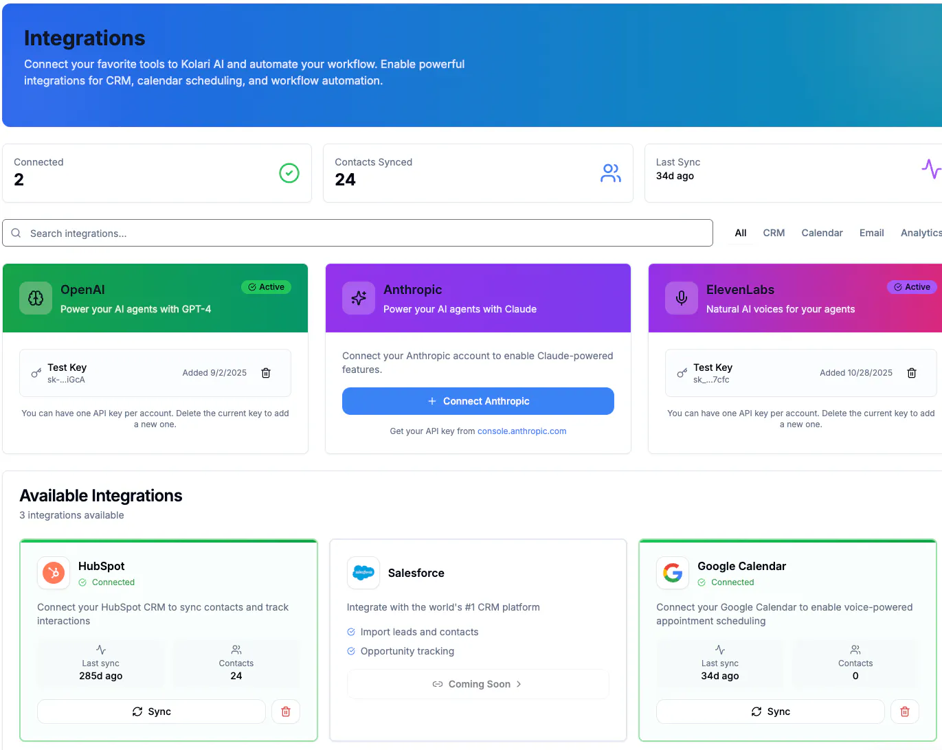942x750 pixels.
Task: Click the Salesforce card title
Action: (416, 573)
